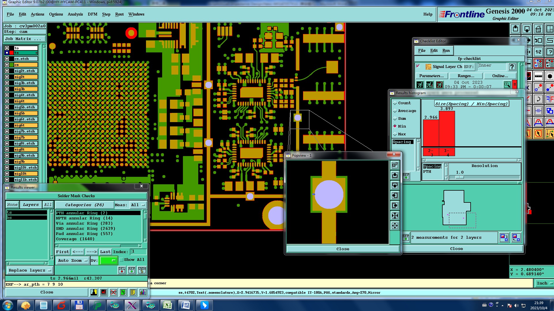Select the Via annular Ring category
This screenshot has width=554, height=311.
84,223
